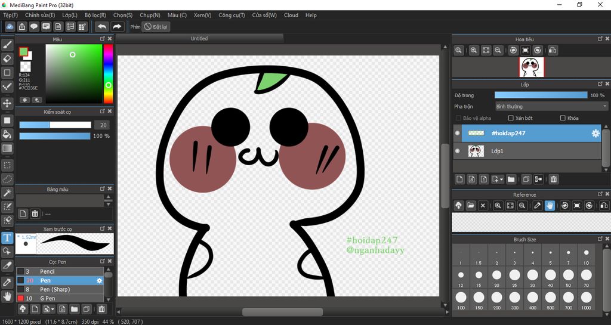Select the transparent color swatch
The height and width of the screenshot is (325, 611).
(25, 67)
